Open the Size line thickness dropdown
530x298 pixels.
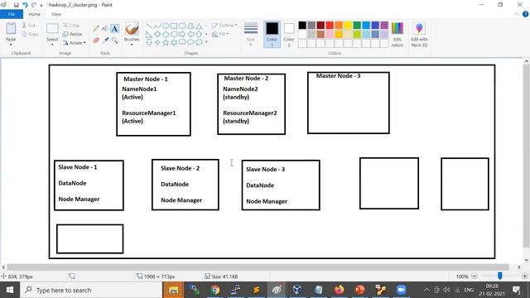pyautogui.click(x=250, y=35)
